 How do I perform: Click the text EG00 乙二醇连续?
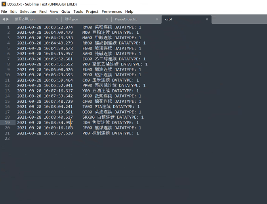(99, 59)
